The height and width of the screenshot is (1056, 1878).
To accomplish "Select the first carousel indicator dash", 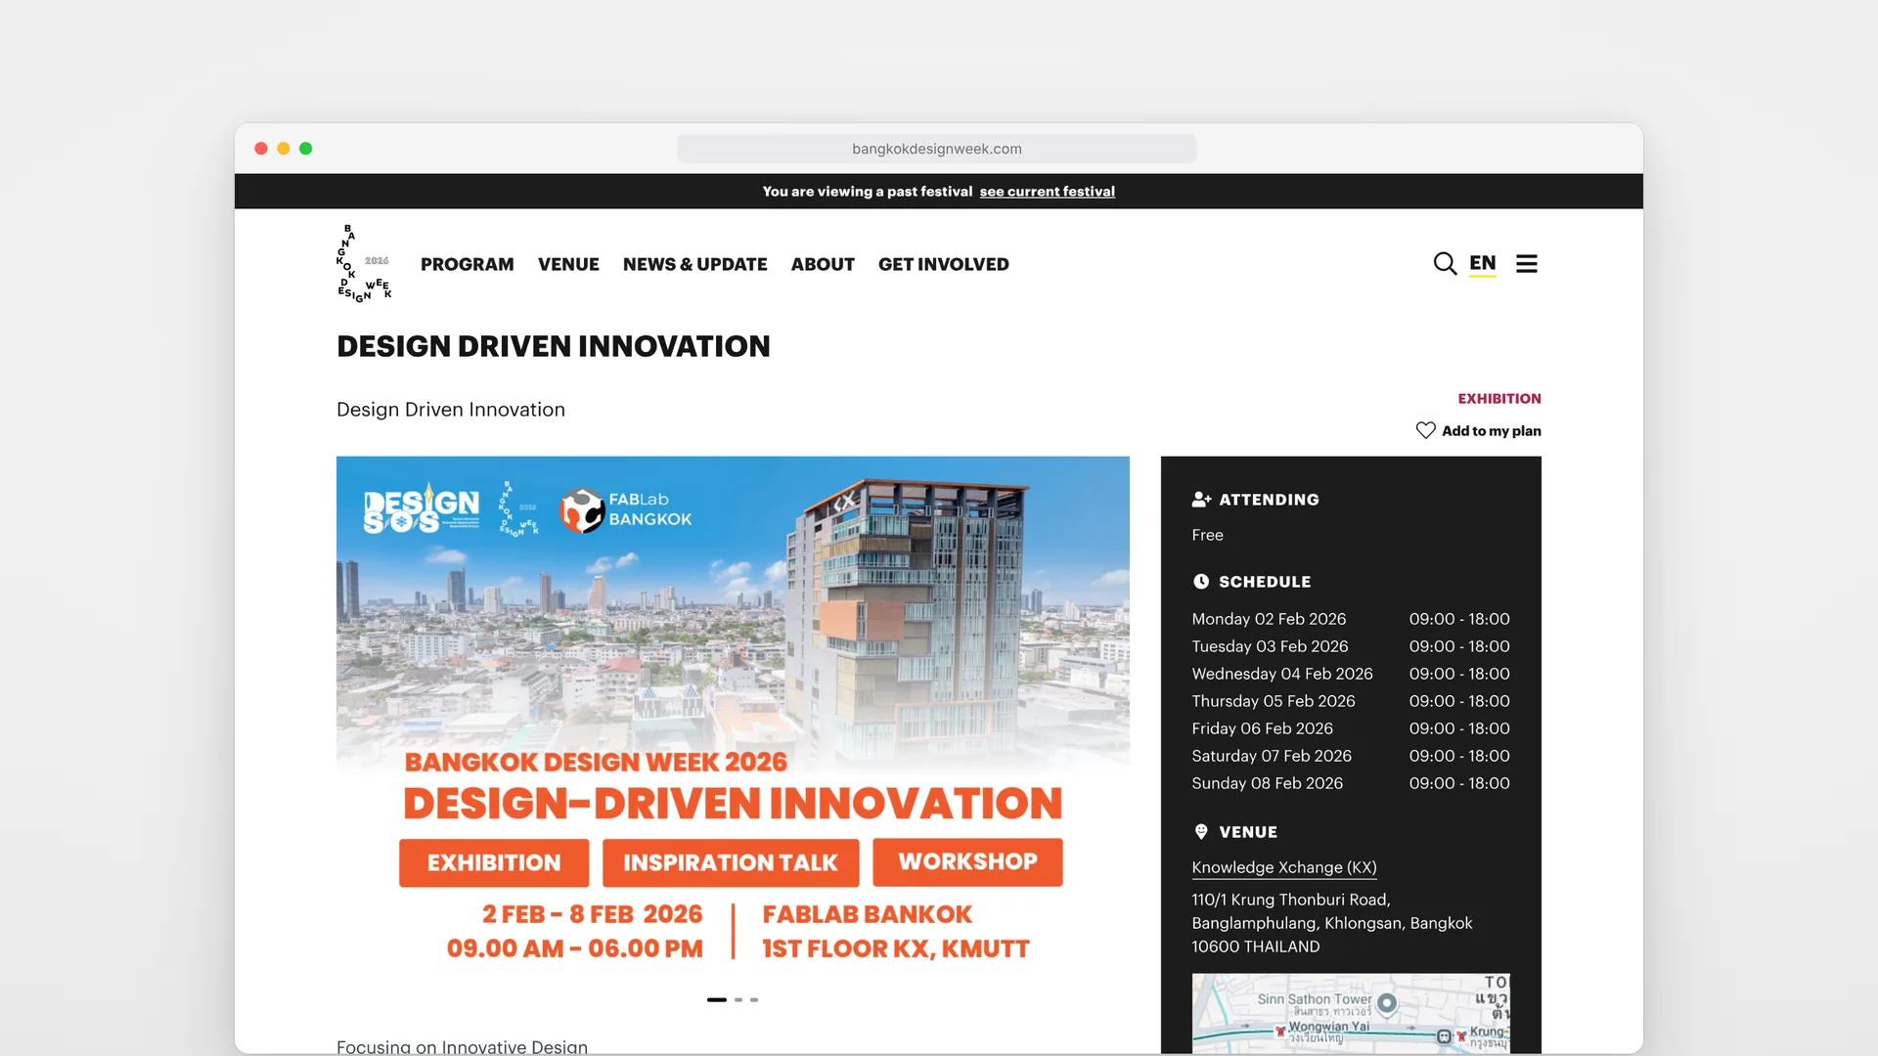I will [717, 1000].
